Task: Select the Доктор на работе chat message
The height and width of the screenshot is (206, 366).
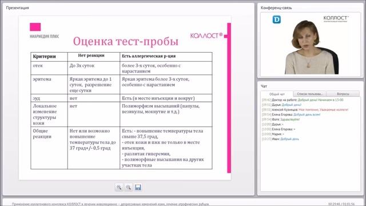Action: pos(303,100)
